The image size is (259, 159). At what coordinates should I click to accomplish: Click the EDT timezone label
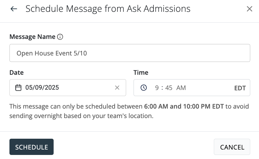click(240, 88)
